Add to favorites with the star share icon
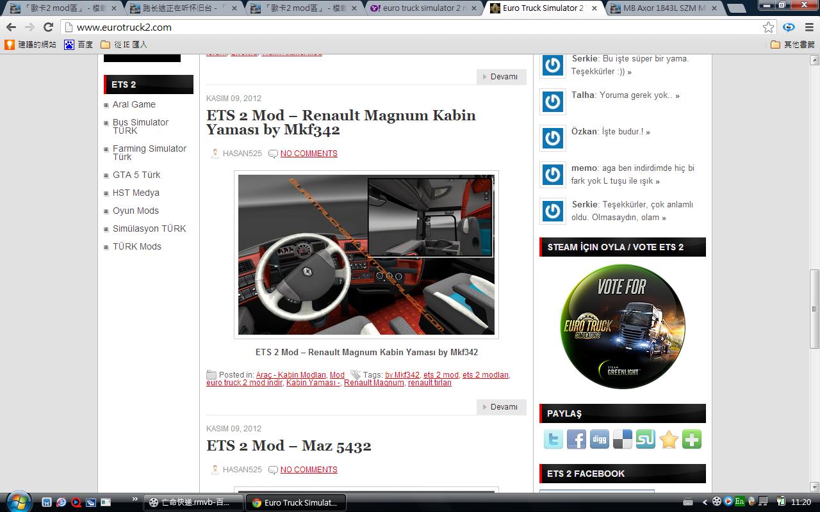 coord(668,439)
